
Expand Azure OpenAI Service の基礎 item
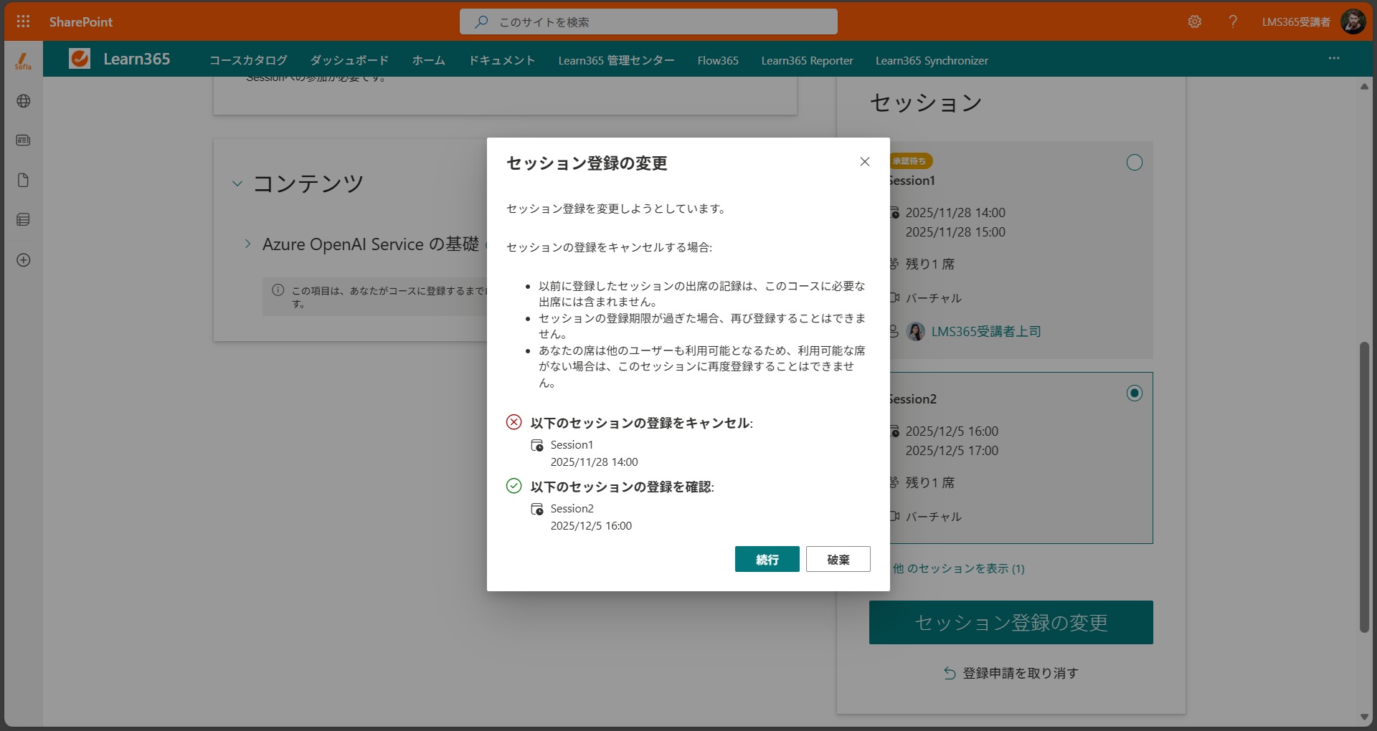click(247, 244)
